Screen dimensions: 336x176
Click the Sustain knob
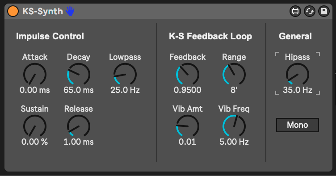pos(35,126)
